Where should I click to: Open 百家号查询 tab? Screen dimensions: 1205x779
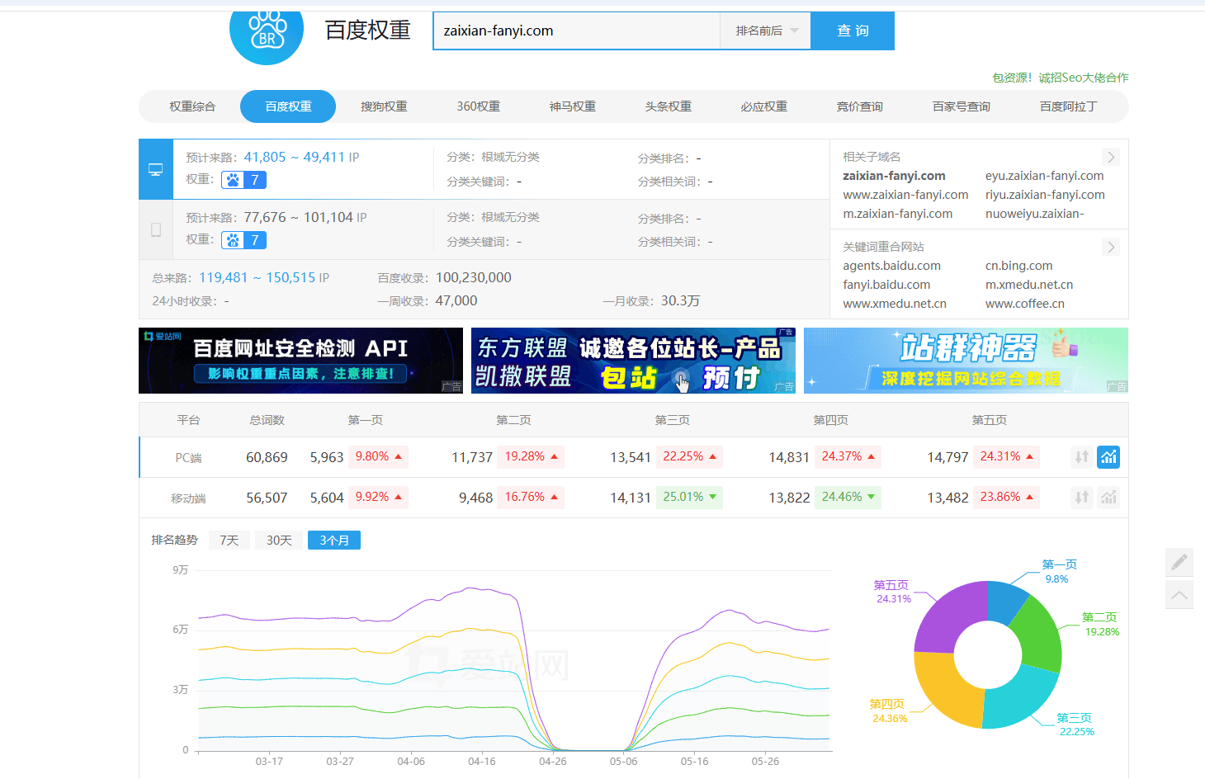pyautogui.click(x=962, y=106)
